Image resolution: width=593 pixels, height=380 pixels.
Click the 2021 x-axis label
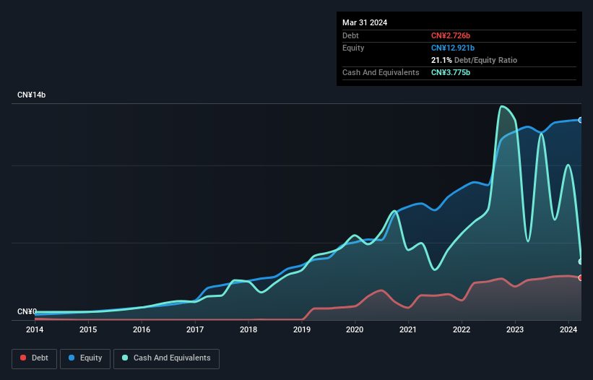[408, 329]
